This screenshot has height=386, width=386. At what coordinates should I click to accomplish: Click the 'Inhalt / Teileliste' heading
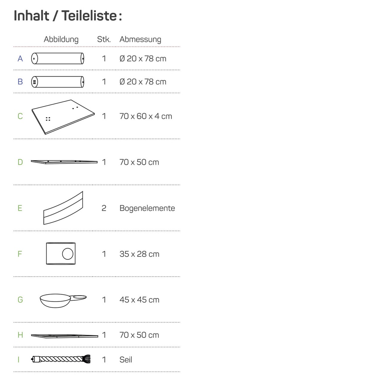click(x=68, y=16)
